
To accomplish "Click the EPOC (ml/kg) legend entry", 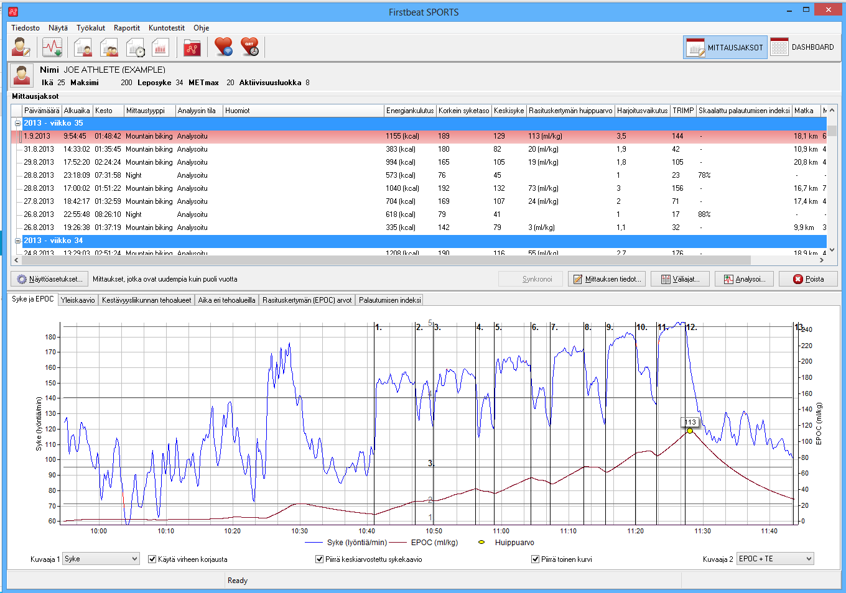I will (x=424, y=542).
